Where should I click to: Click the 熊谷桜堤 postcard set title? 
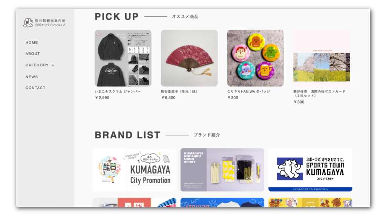click(319, 93)
